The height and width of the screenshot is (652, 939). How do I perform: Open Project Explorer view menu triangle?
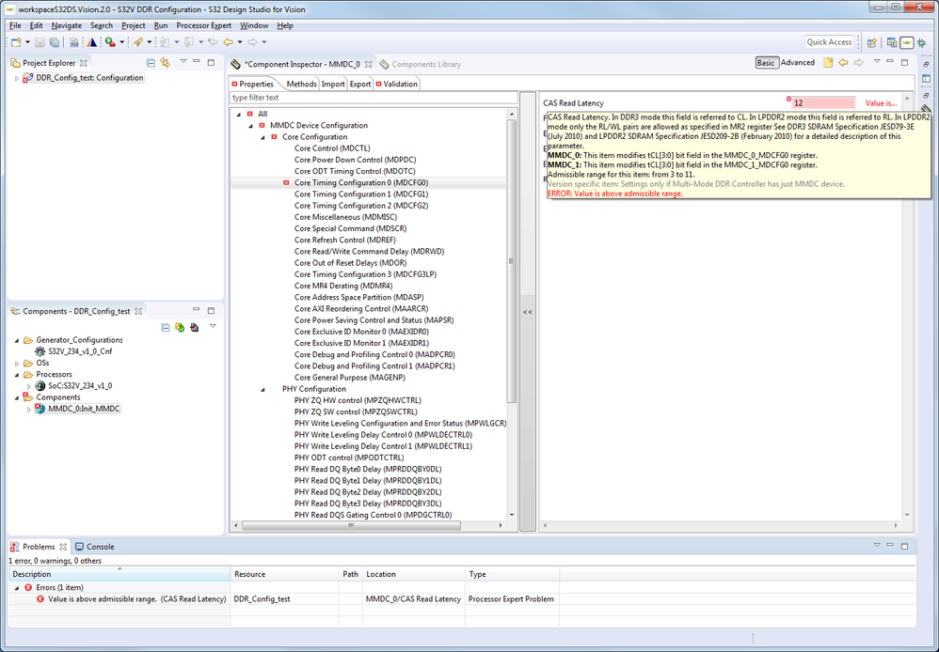(x=183, y=61)
